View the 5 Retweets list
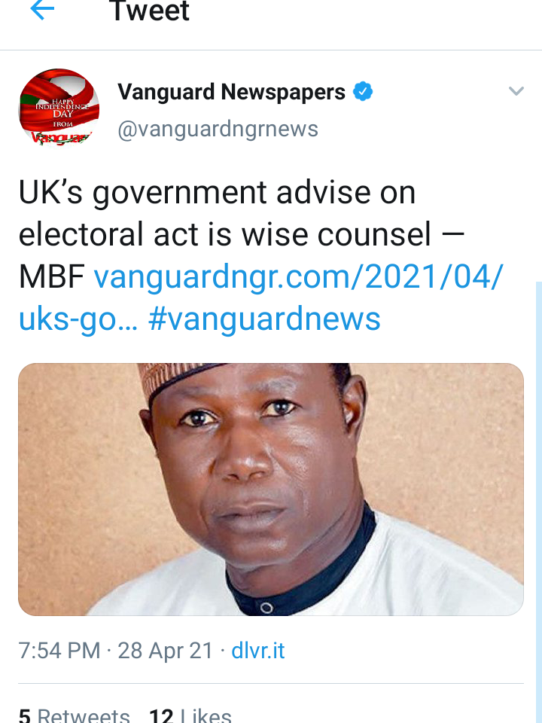The width and height of the screenshot is (542, 723). click(x=75, y=715)
